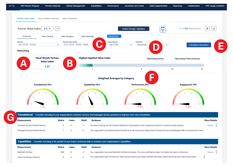Click the share export icon button
The image size is (233, 167).
[x=214, y=29]
